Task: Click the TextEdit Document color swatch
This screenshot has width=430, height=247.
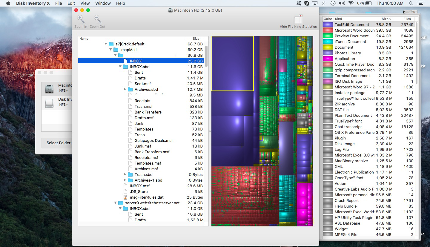Action: click(328, 25)
